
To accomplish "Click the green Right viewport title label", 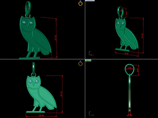I will [x=88, y=60].
